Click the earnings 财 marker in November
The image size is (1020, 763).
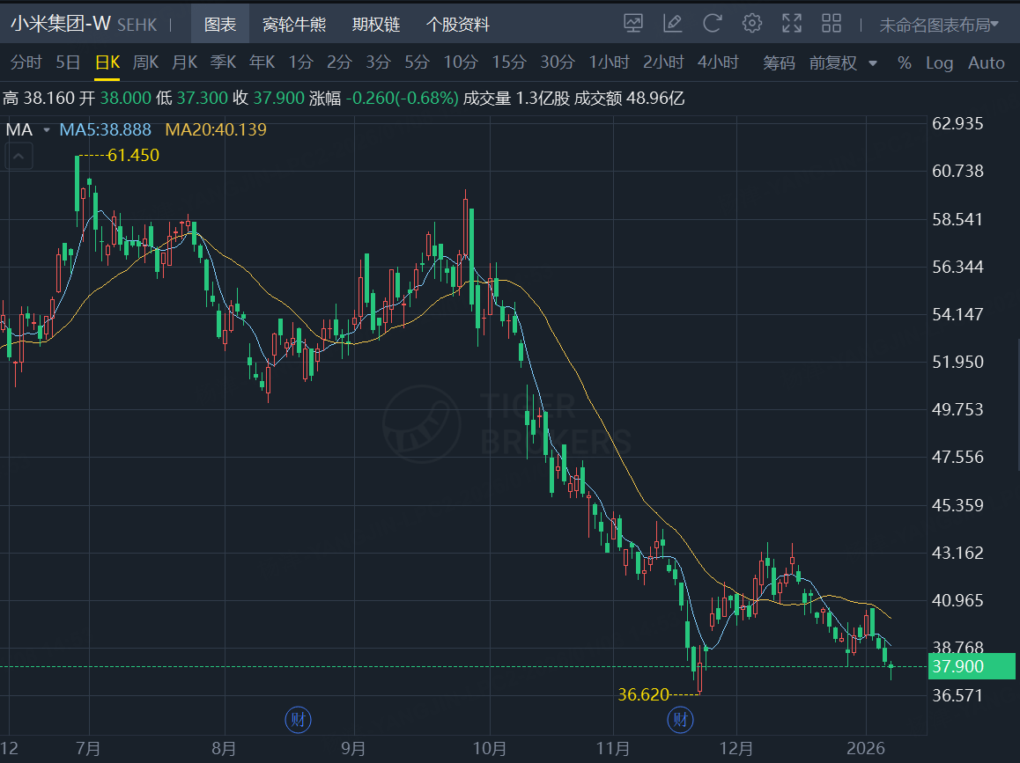(x=680, y=720)
